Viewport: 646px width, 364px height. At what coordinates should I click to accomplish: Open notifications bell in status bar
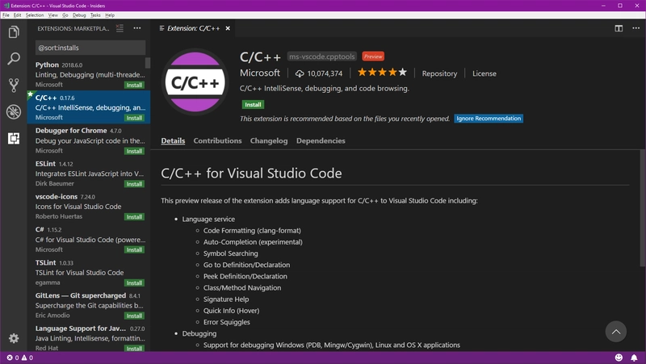pos(636,358)
